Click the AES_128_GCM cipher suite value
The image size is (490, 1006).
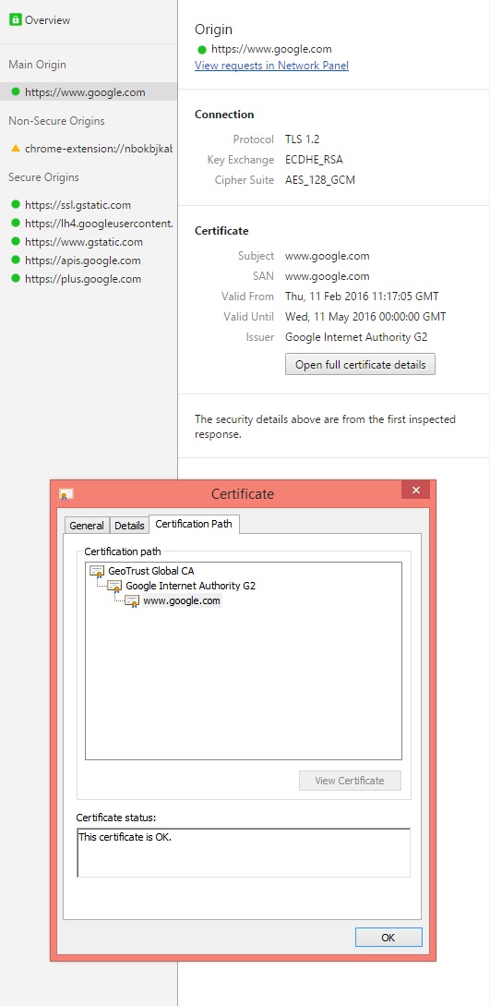pos(320,180)
